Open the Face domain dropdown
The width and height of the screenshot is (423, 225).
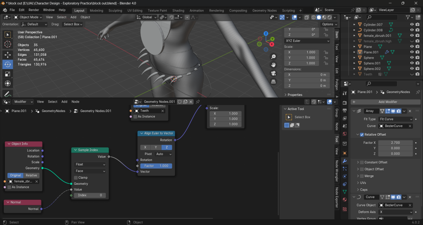(90, 171)
